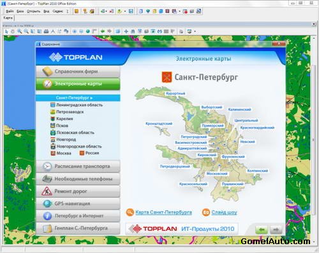Start the Слайд шоу link
Image resolution: width=319 pixels, height=253 pixels.
click(224, 212)
